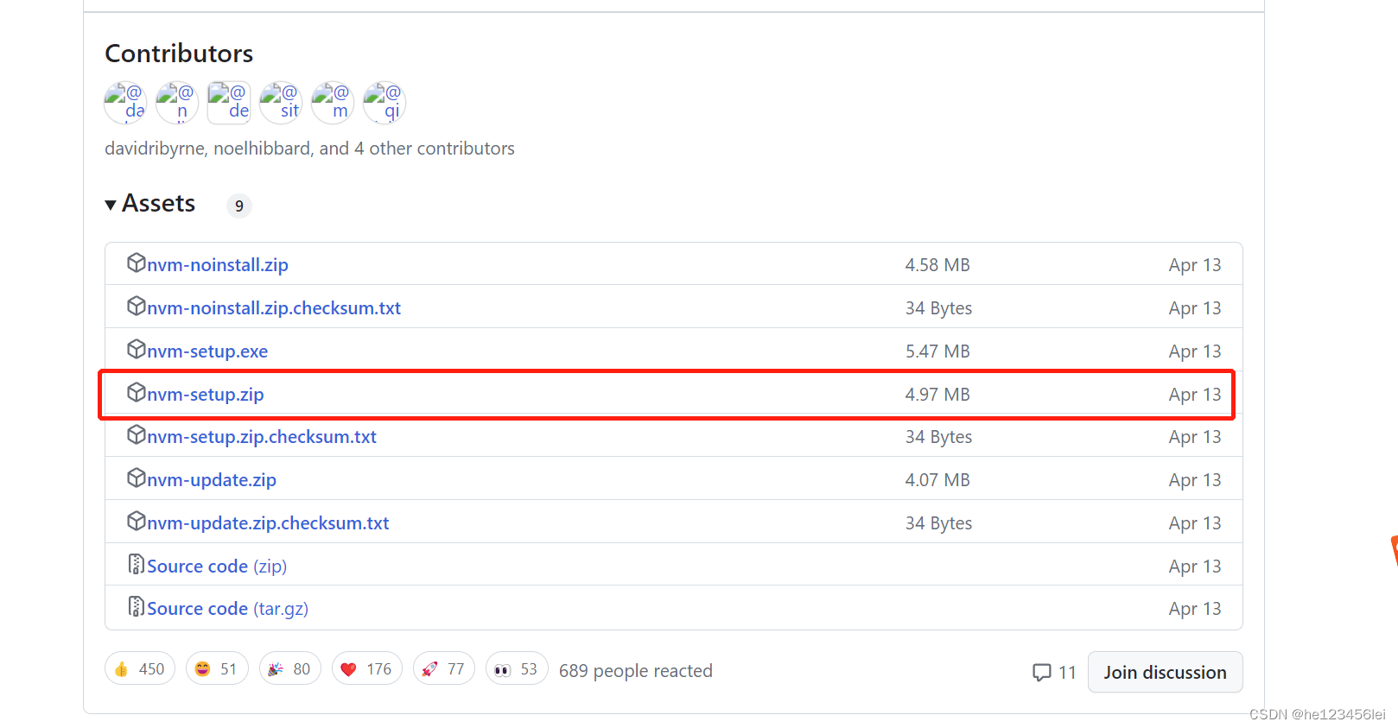Click package icon beside nvm-noinstall.zip.checksum.txt
Screen dimensions: 1398x728
[x=136, y=306]
